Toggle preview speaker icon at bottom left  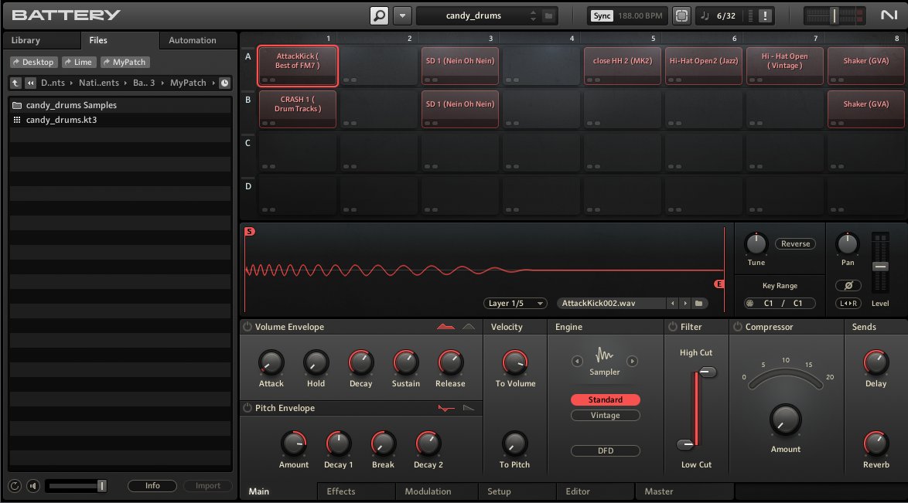click(x=33, y=486)
